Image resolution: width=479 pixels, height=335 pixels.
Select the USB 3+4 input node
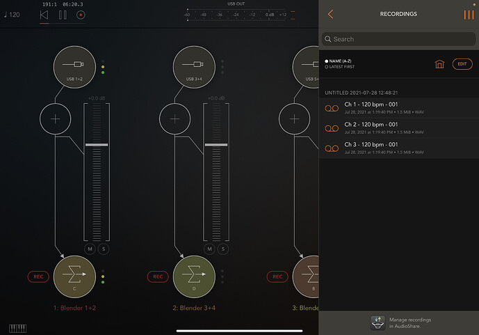click(193, 68)
